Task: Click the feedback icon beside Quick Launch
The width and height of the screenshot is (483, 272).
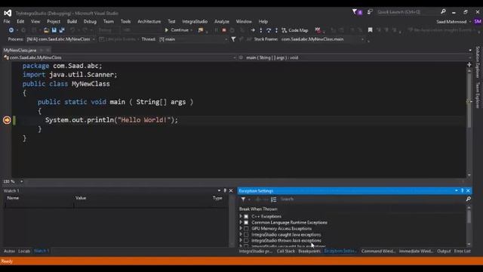Action: [370, 12]
